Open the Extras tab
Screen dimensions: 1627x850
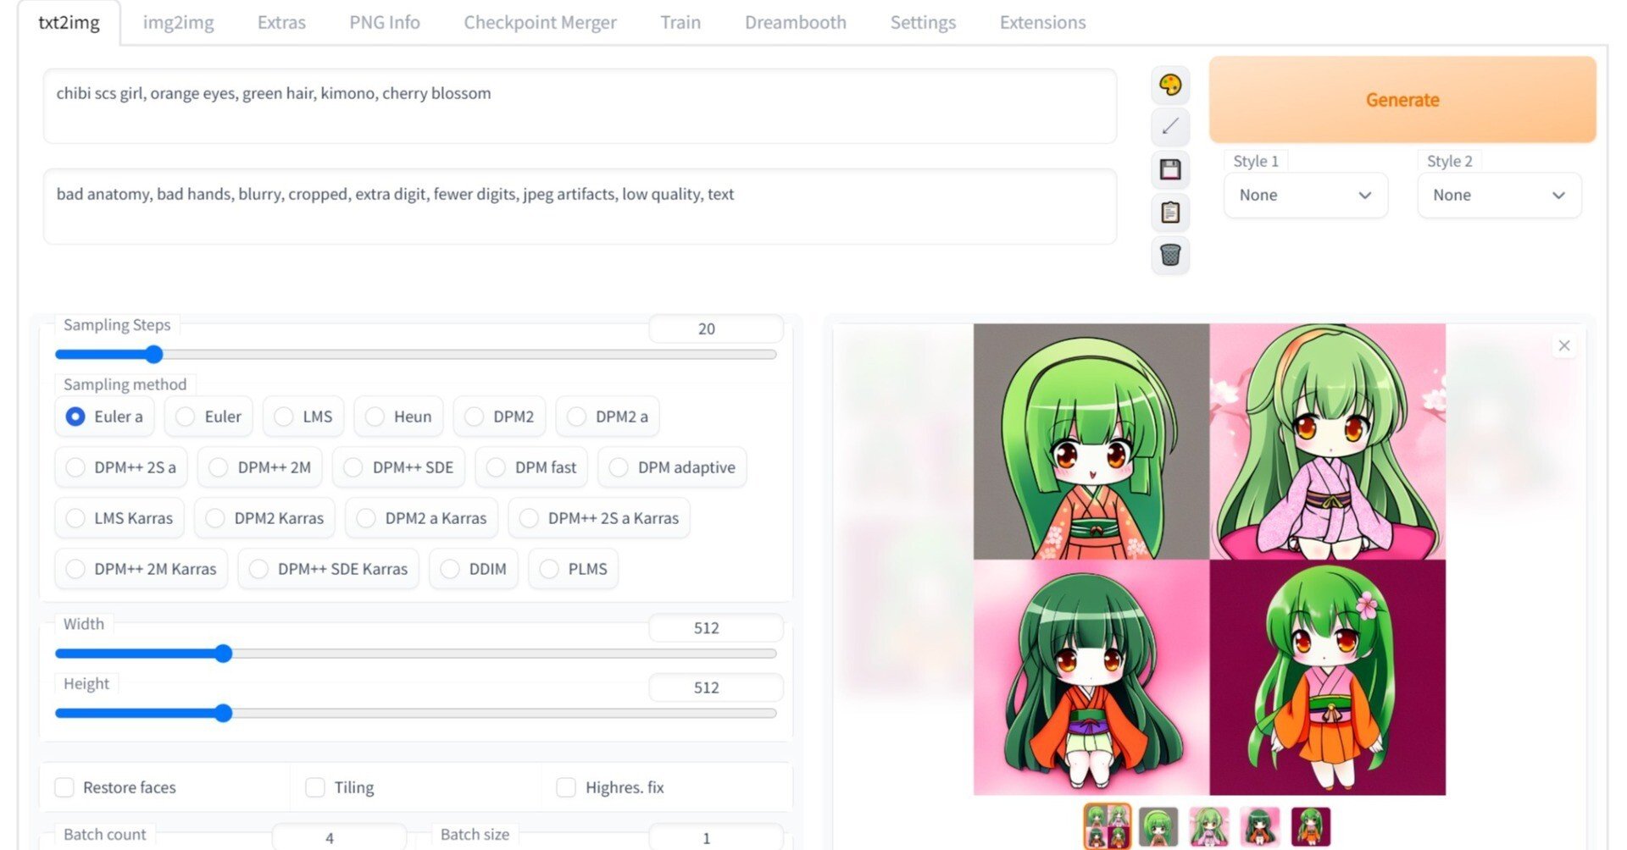[281, 23]
